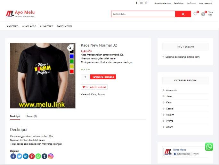This screenshot has height=165, width=219.
Task: Select the blue color swatch
Action: pyautogui.click(x=72, y=56)
